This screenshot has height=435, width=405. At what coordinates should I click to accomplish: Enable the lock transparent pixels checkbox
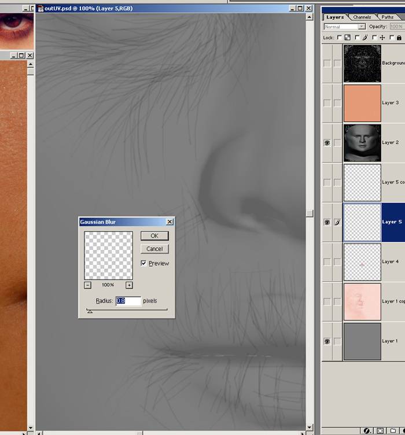pyautogui.click(x=340, y=38)
